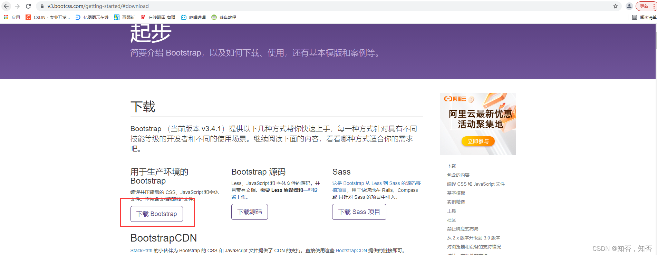Open the Bootstrap 从 Less 到 Sass 的源码移植项目 link
The image size is (657, 255).
(x=376, y=187)
